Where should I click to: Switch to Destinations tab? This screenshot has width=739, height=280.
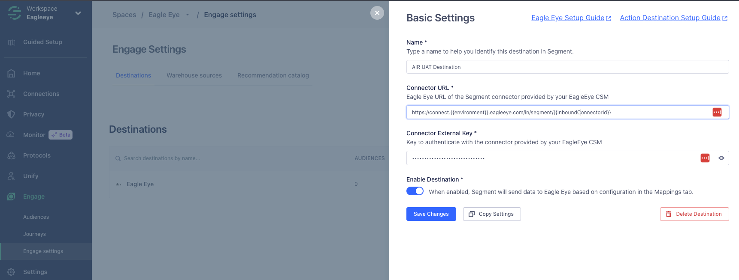click(x=133, y=75)
